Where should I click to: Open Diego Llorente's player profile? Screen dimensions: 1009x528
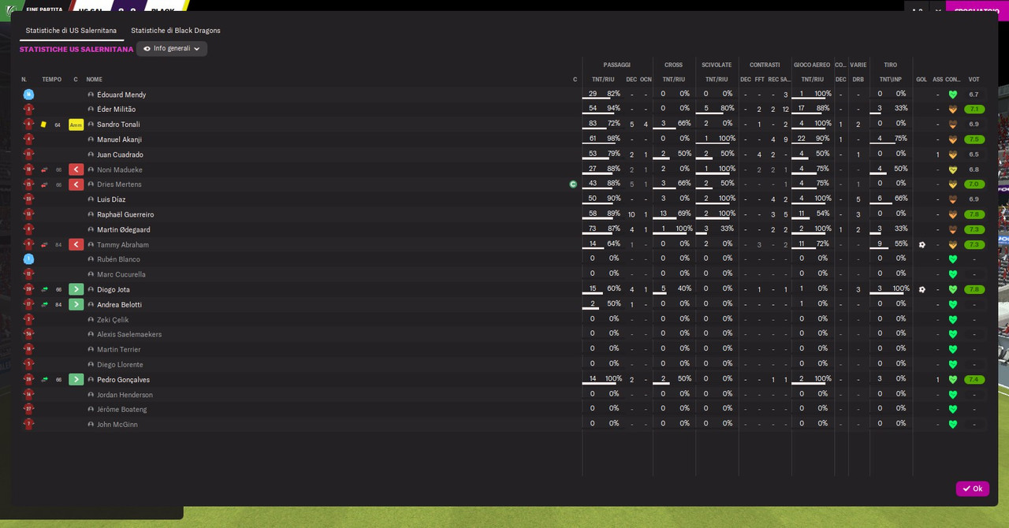[120, 364]
